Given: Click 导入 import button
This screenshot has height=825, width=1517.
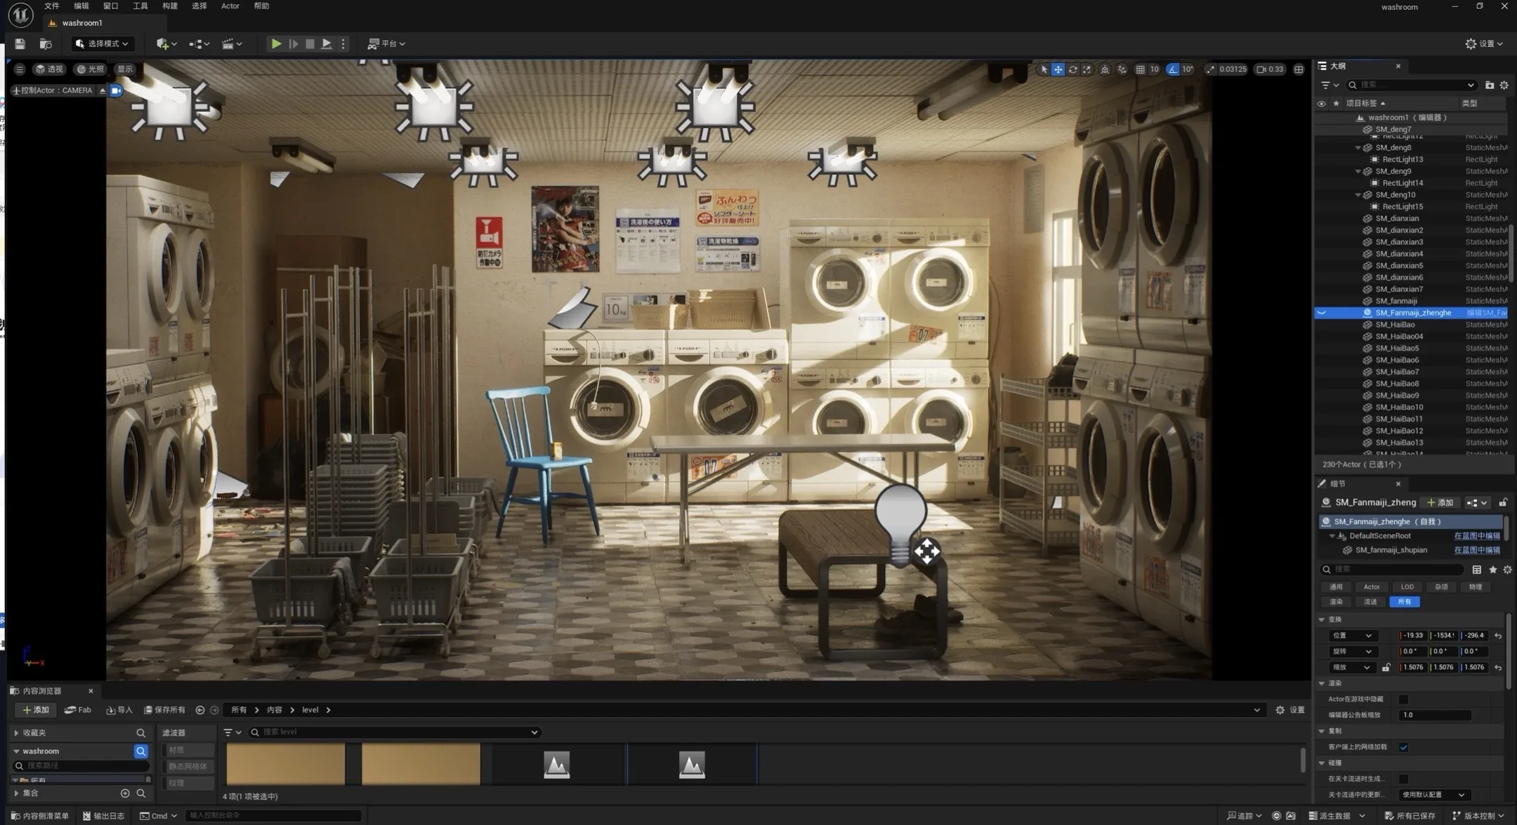Looking at the screenshot, I should [x=119, y=710].
